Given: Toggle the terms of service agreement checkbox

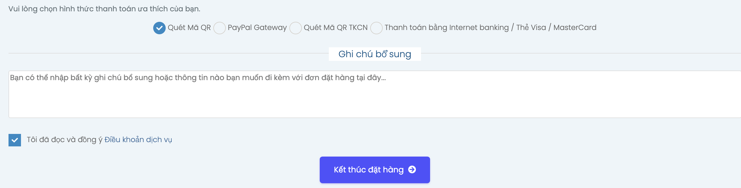Looking at the screenshot, I should 15,140.
